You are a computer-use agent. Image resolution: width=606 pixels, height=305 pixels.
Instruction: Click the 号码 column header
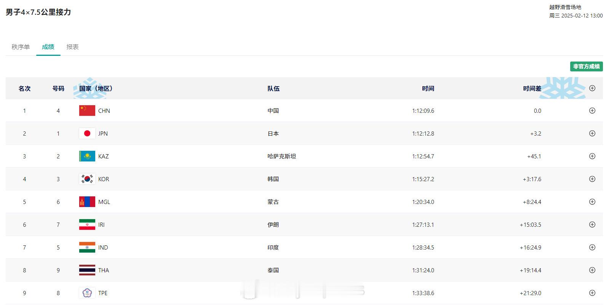pyautogui.click(x=58, y=88)
